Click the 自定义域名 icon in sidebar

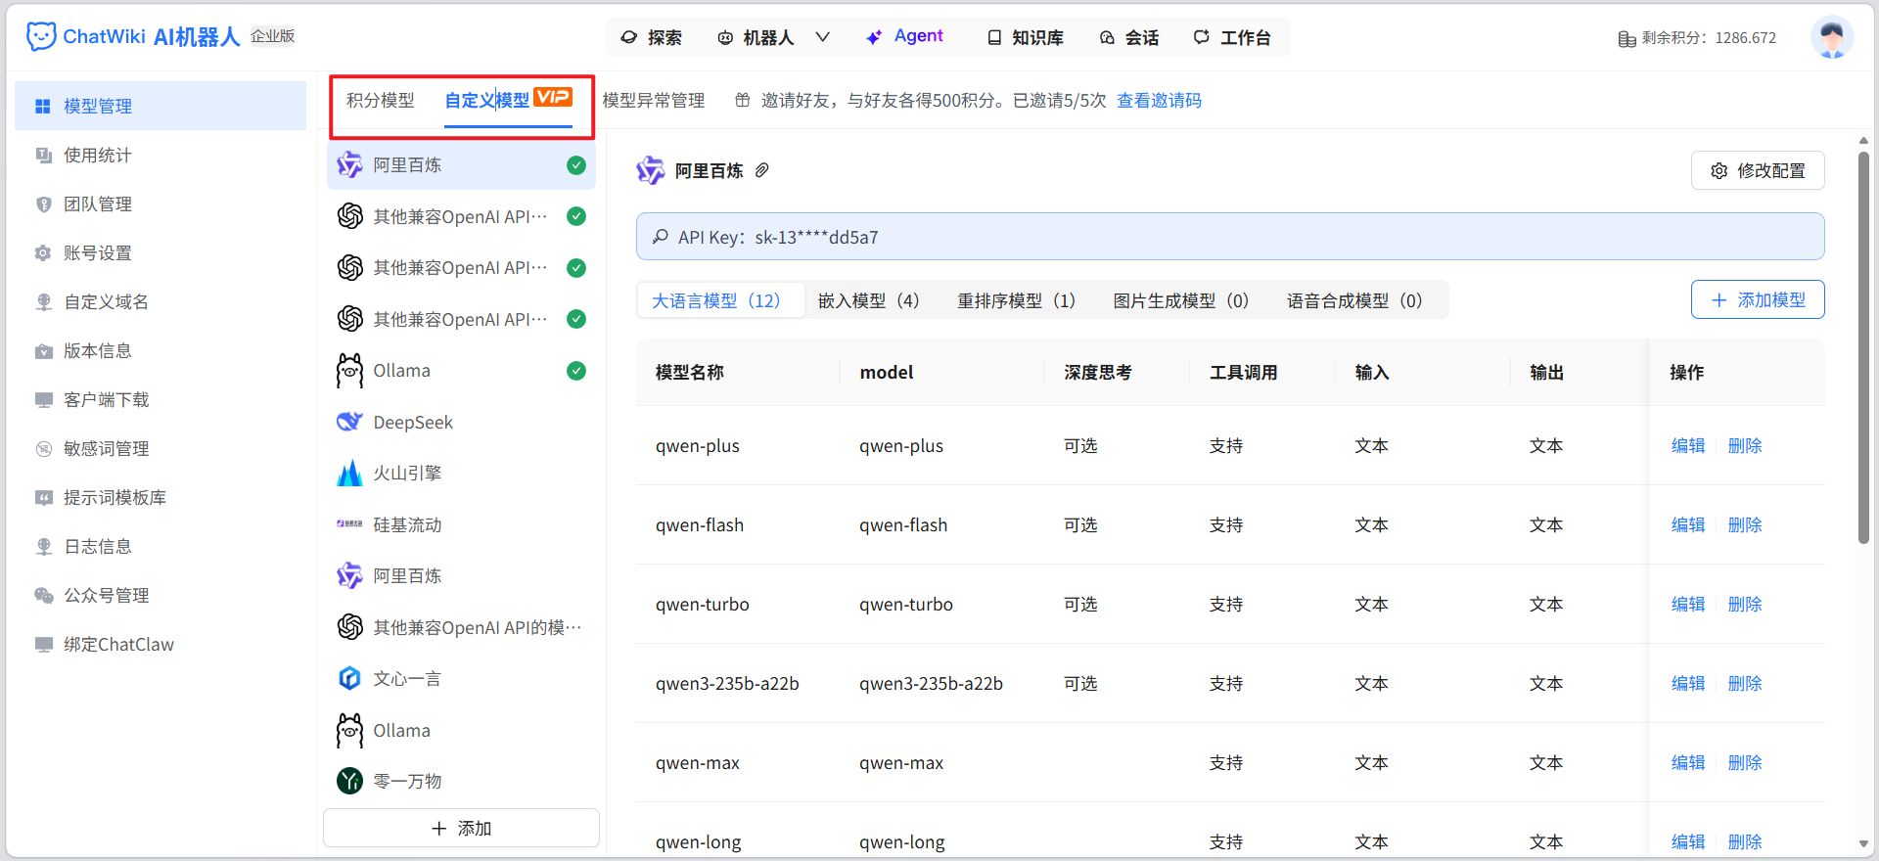(x=43, y=301)
